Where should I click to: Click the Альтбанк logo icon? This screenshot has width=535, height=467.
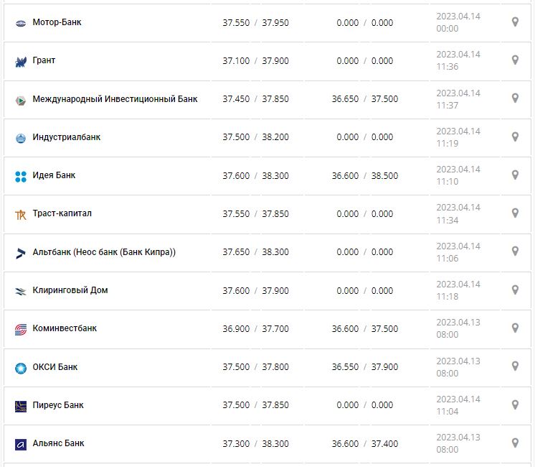pos(20,253)
